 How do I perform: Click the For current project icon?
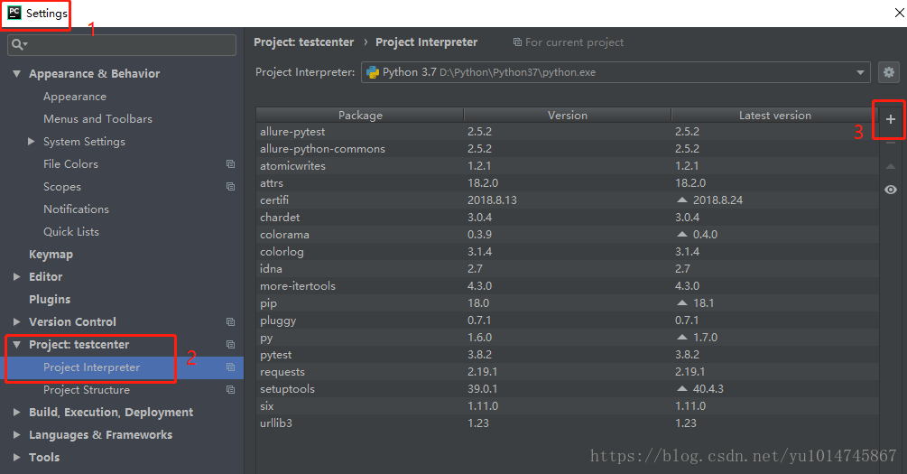tap(517, 42)
